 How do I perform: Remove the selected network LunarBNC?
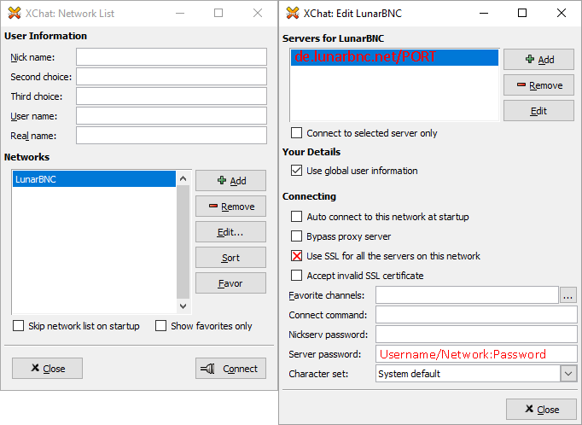[x=231, y=207]
